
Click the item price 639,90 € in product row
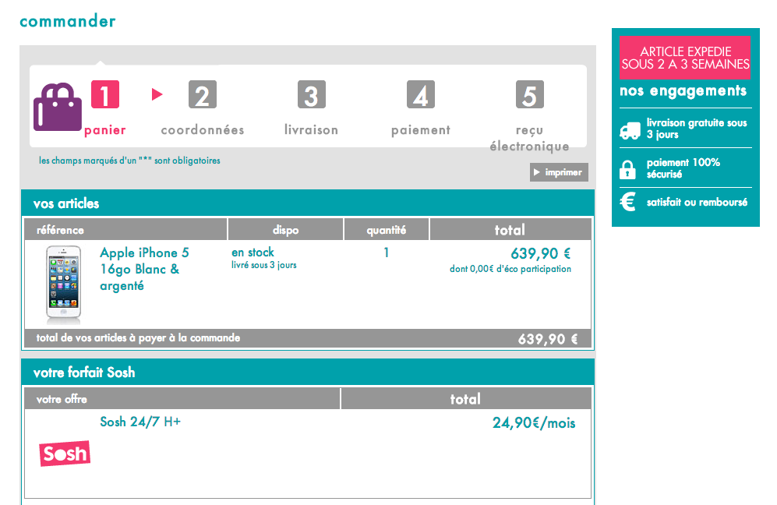tap(541, 254)
